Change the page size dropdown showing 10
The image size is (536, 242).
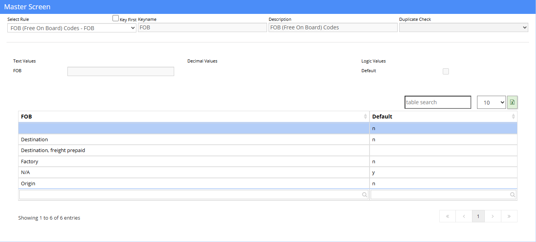491,102
